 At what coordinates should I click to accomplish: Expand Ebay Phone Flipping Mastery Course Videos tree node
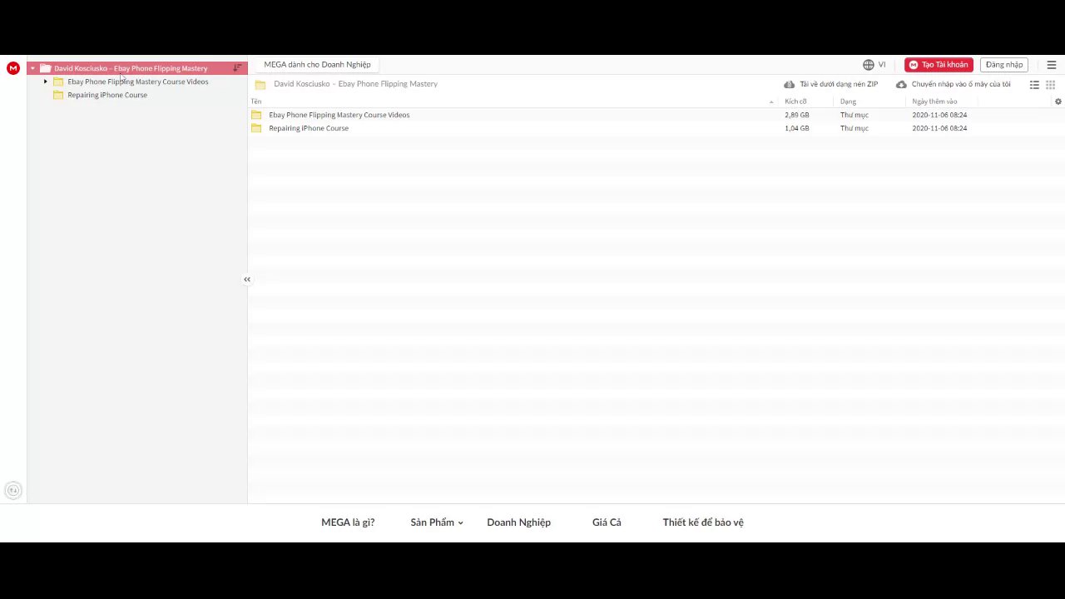[46, 82]
